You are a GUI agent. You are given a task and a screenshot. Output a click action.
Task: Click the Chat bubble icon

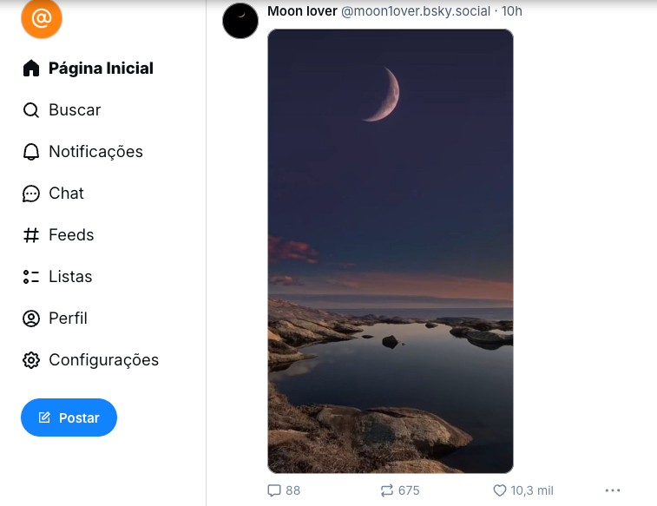coord(31,194)
